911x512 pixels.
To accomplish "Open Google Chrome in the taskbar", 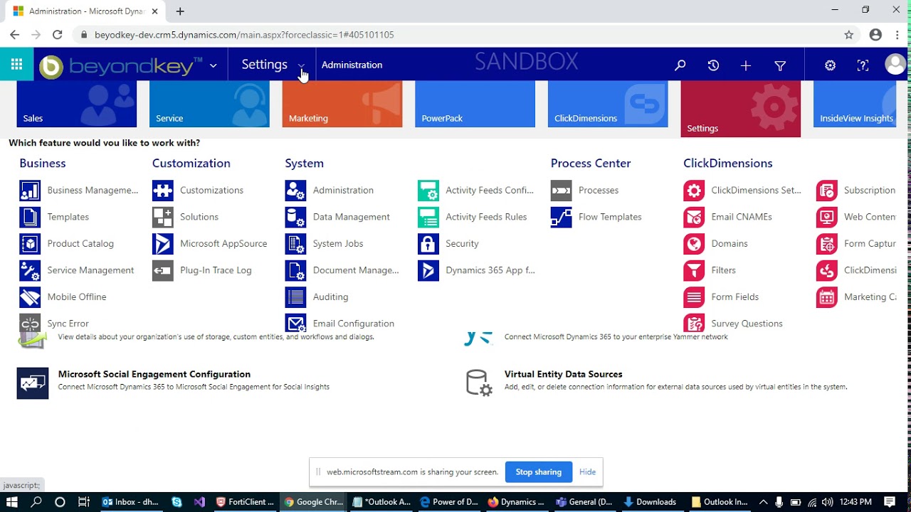I will 314,502.
